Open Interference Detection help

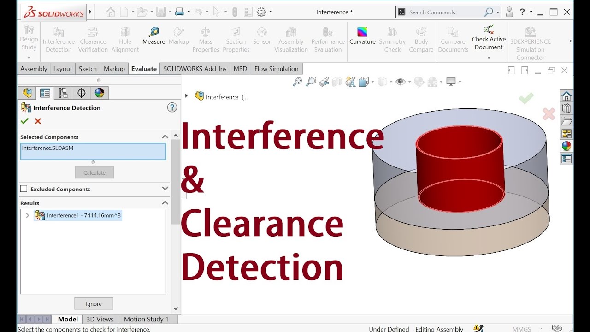click(172, 107)
